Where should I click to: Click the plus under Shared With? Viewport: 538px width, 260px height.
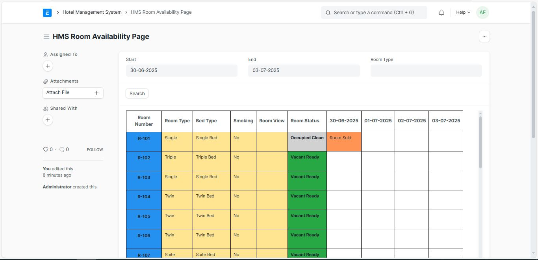coord(48,120)
